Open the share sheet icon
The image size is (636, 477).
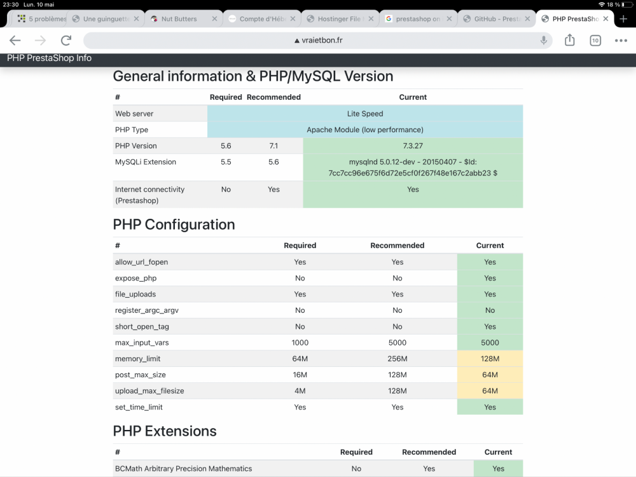coord(569,41)
